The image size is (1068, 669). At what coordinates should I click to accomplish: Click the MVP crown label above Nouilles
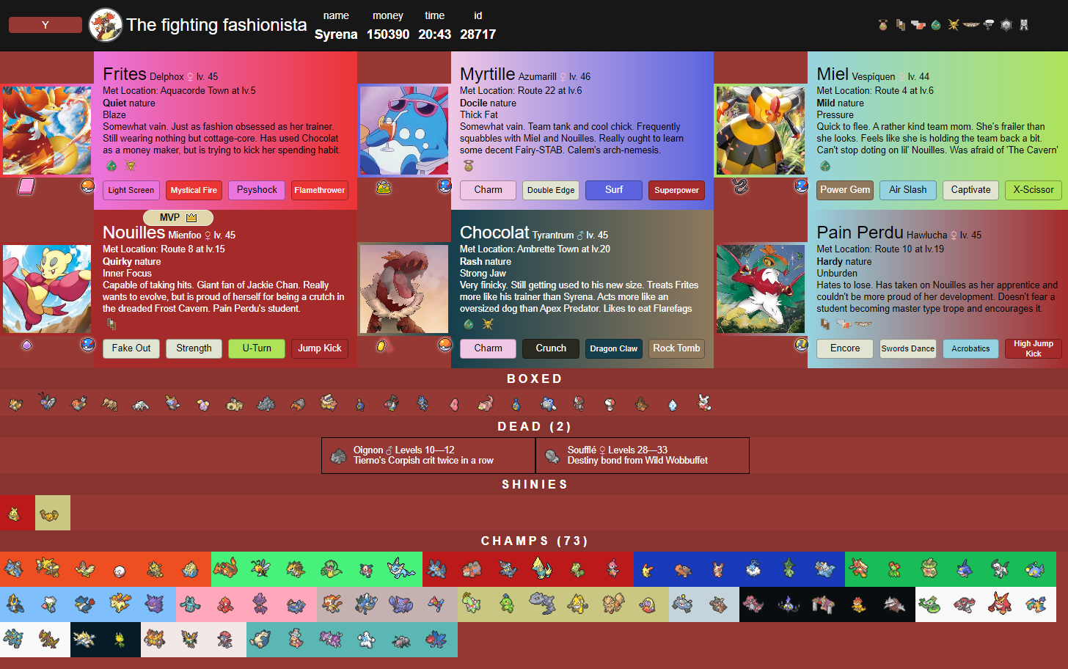pos(178,218)
